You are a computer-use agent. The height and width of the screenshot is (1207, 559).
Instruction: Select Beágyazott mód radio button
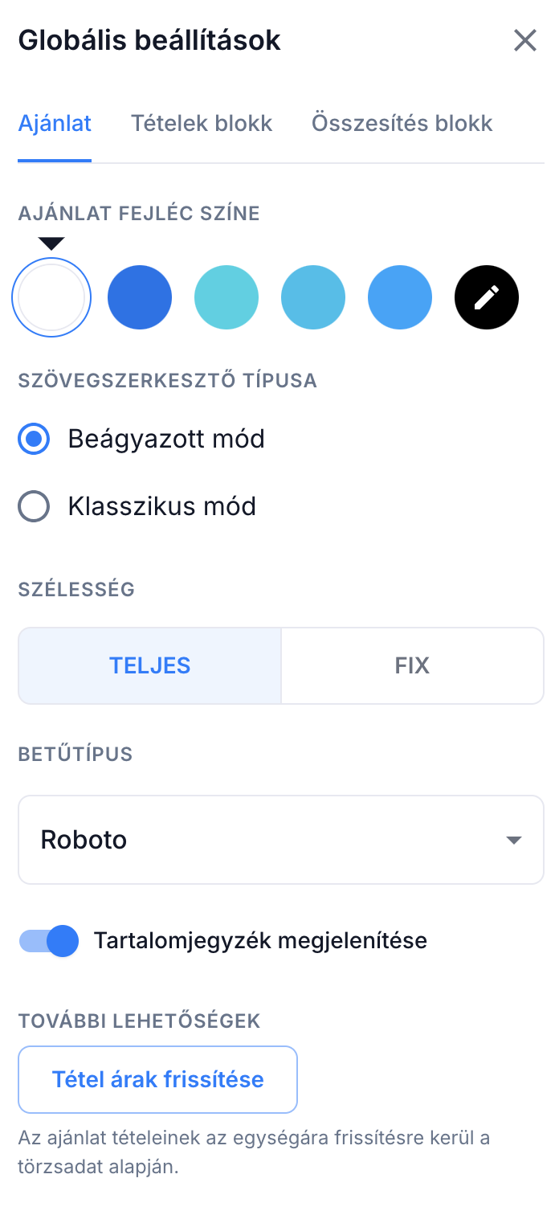coord(34,440)
